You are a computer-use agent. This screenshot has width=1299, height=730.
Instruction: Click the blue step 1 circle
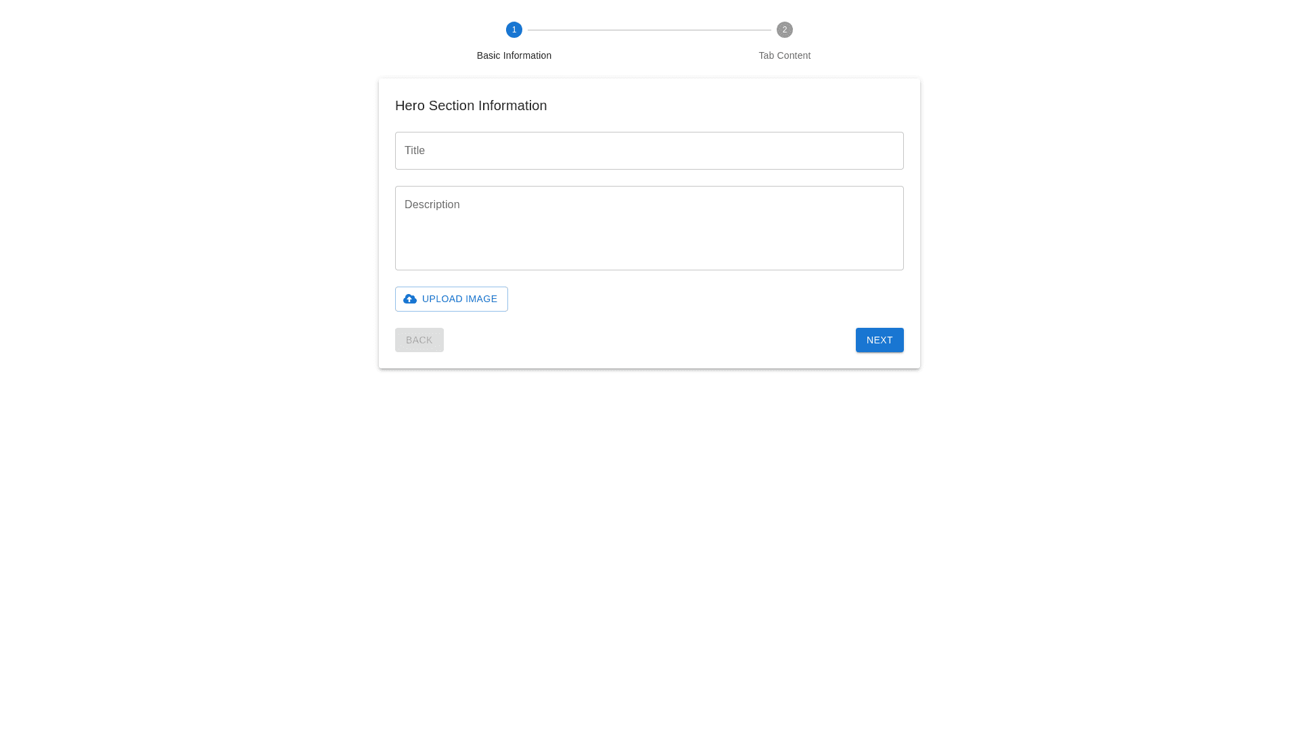pyautogui.click(x=514, y=30)
